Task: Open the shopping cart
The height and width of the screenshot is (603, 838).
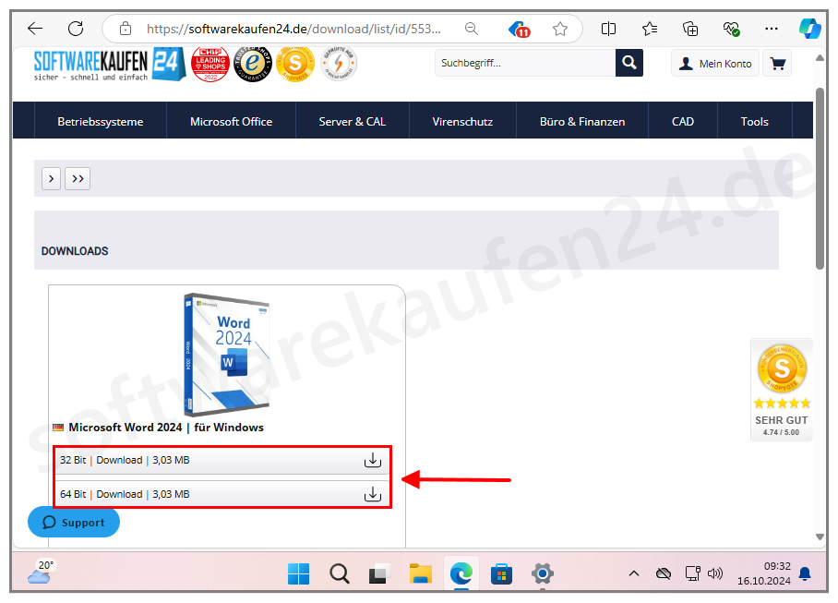Action: click(777, 64)
